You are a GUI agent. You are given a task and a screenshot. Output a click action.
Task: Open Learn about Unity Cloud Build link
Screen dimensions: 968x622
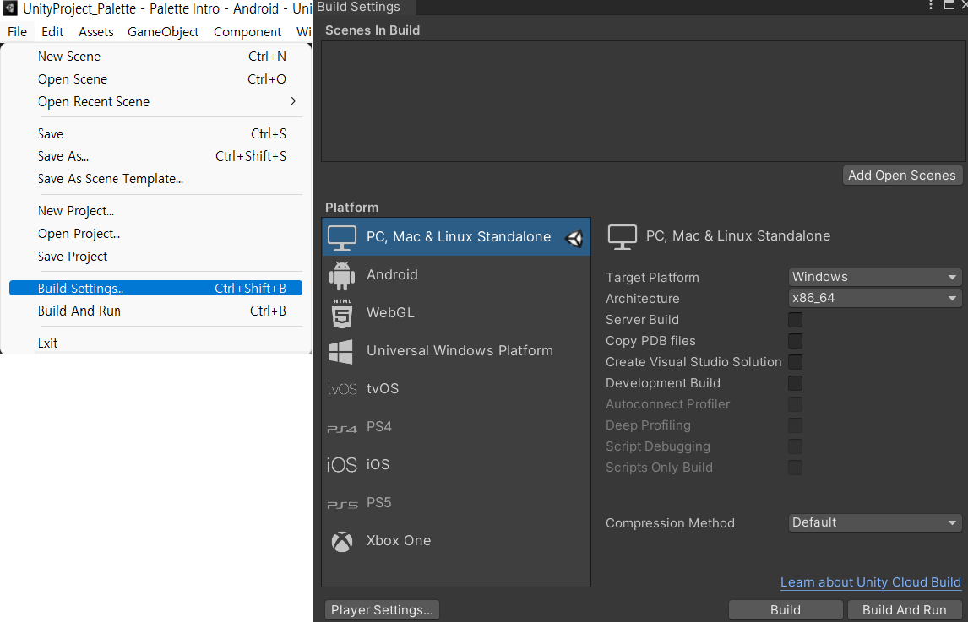[x=871, y=582]
